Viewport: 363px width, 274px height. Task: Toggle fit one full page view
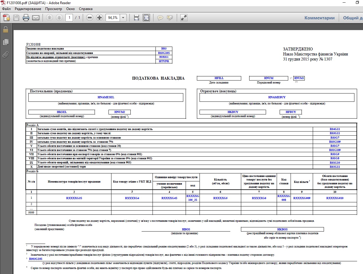146,18
